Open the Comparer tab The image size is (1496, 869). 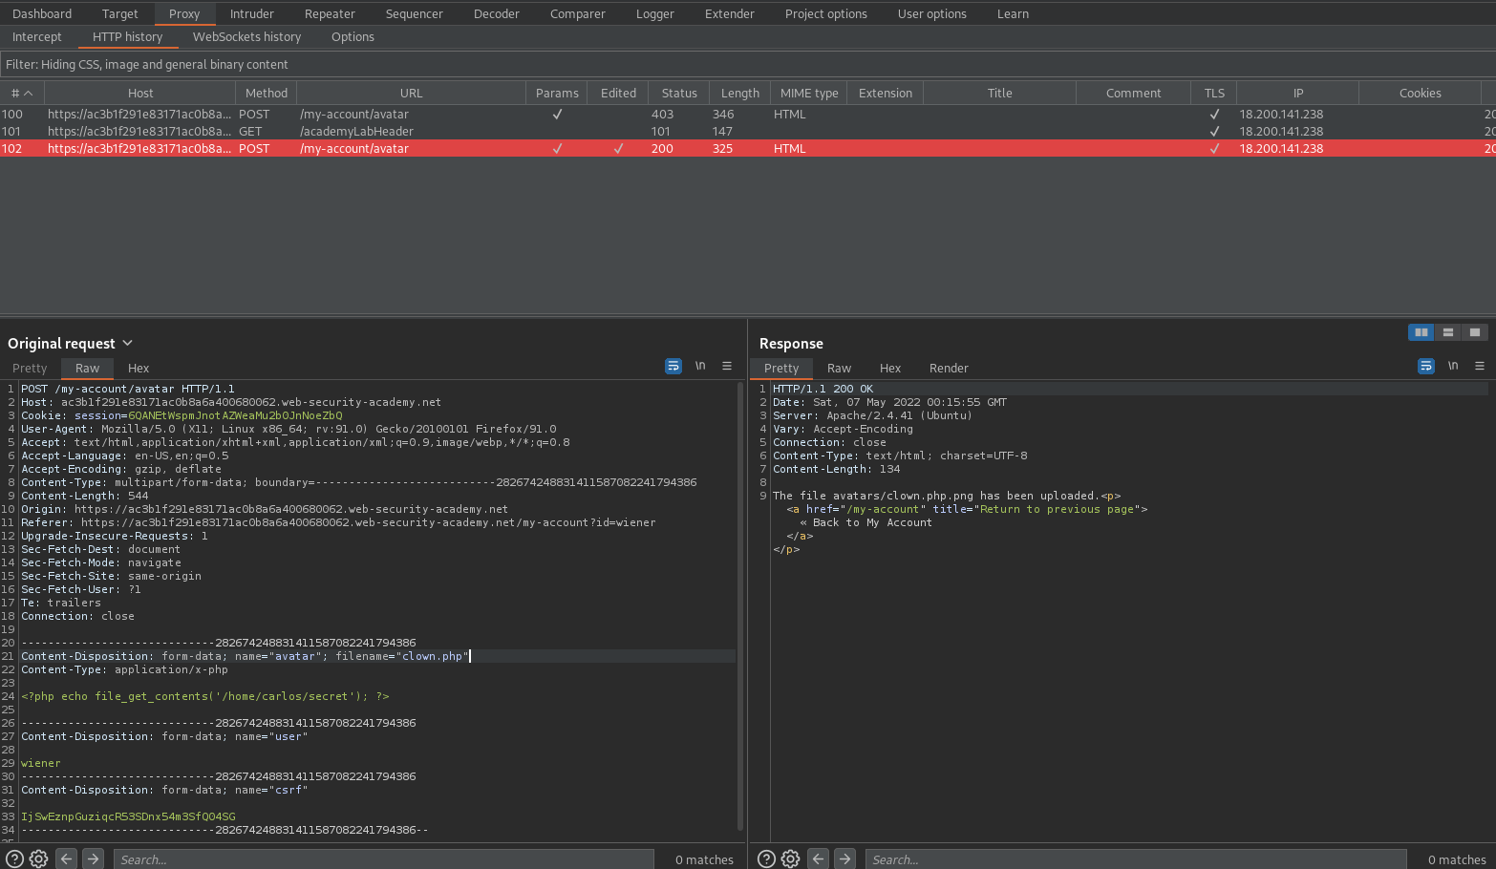pyautogui.click(x=578, y=13)
